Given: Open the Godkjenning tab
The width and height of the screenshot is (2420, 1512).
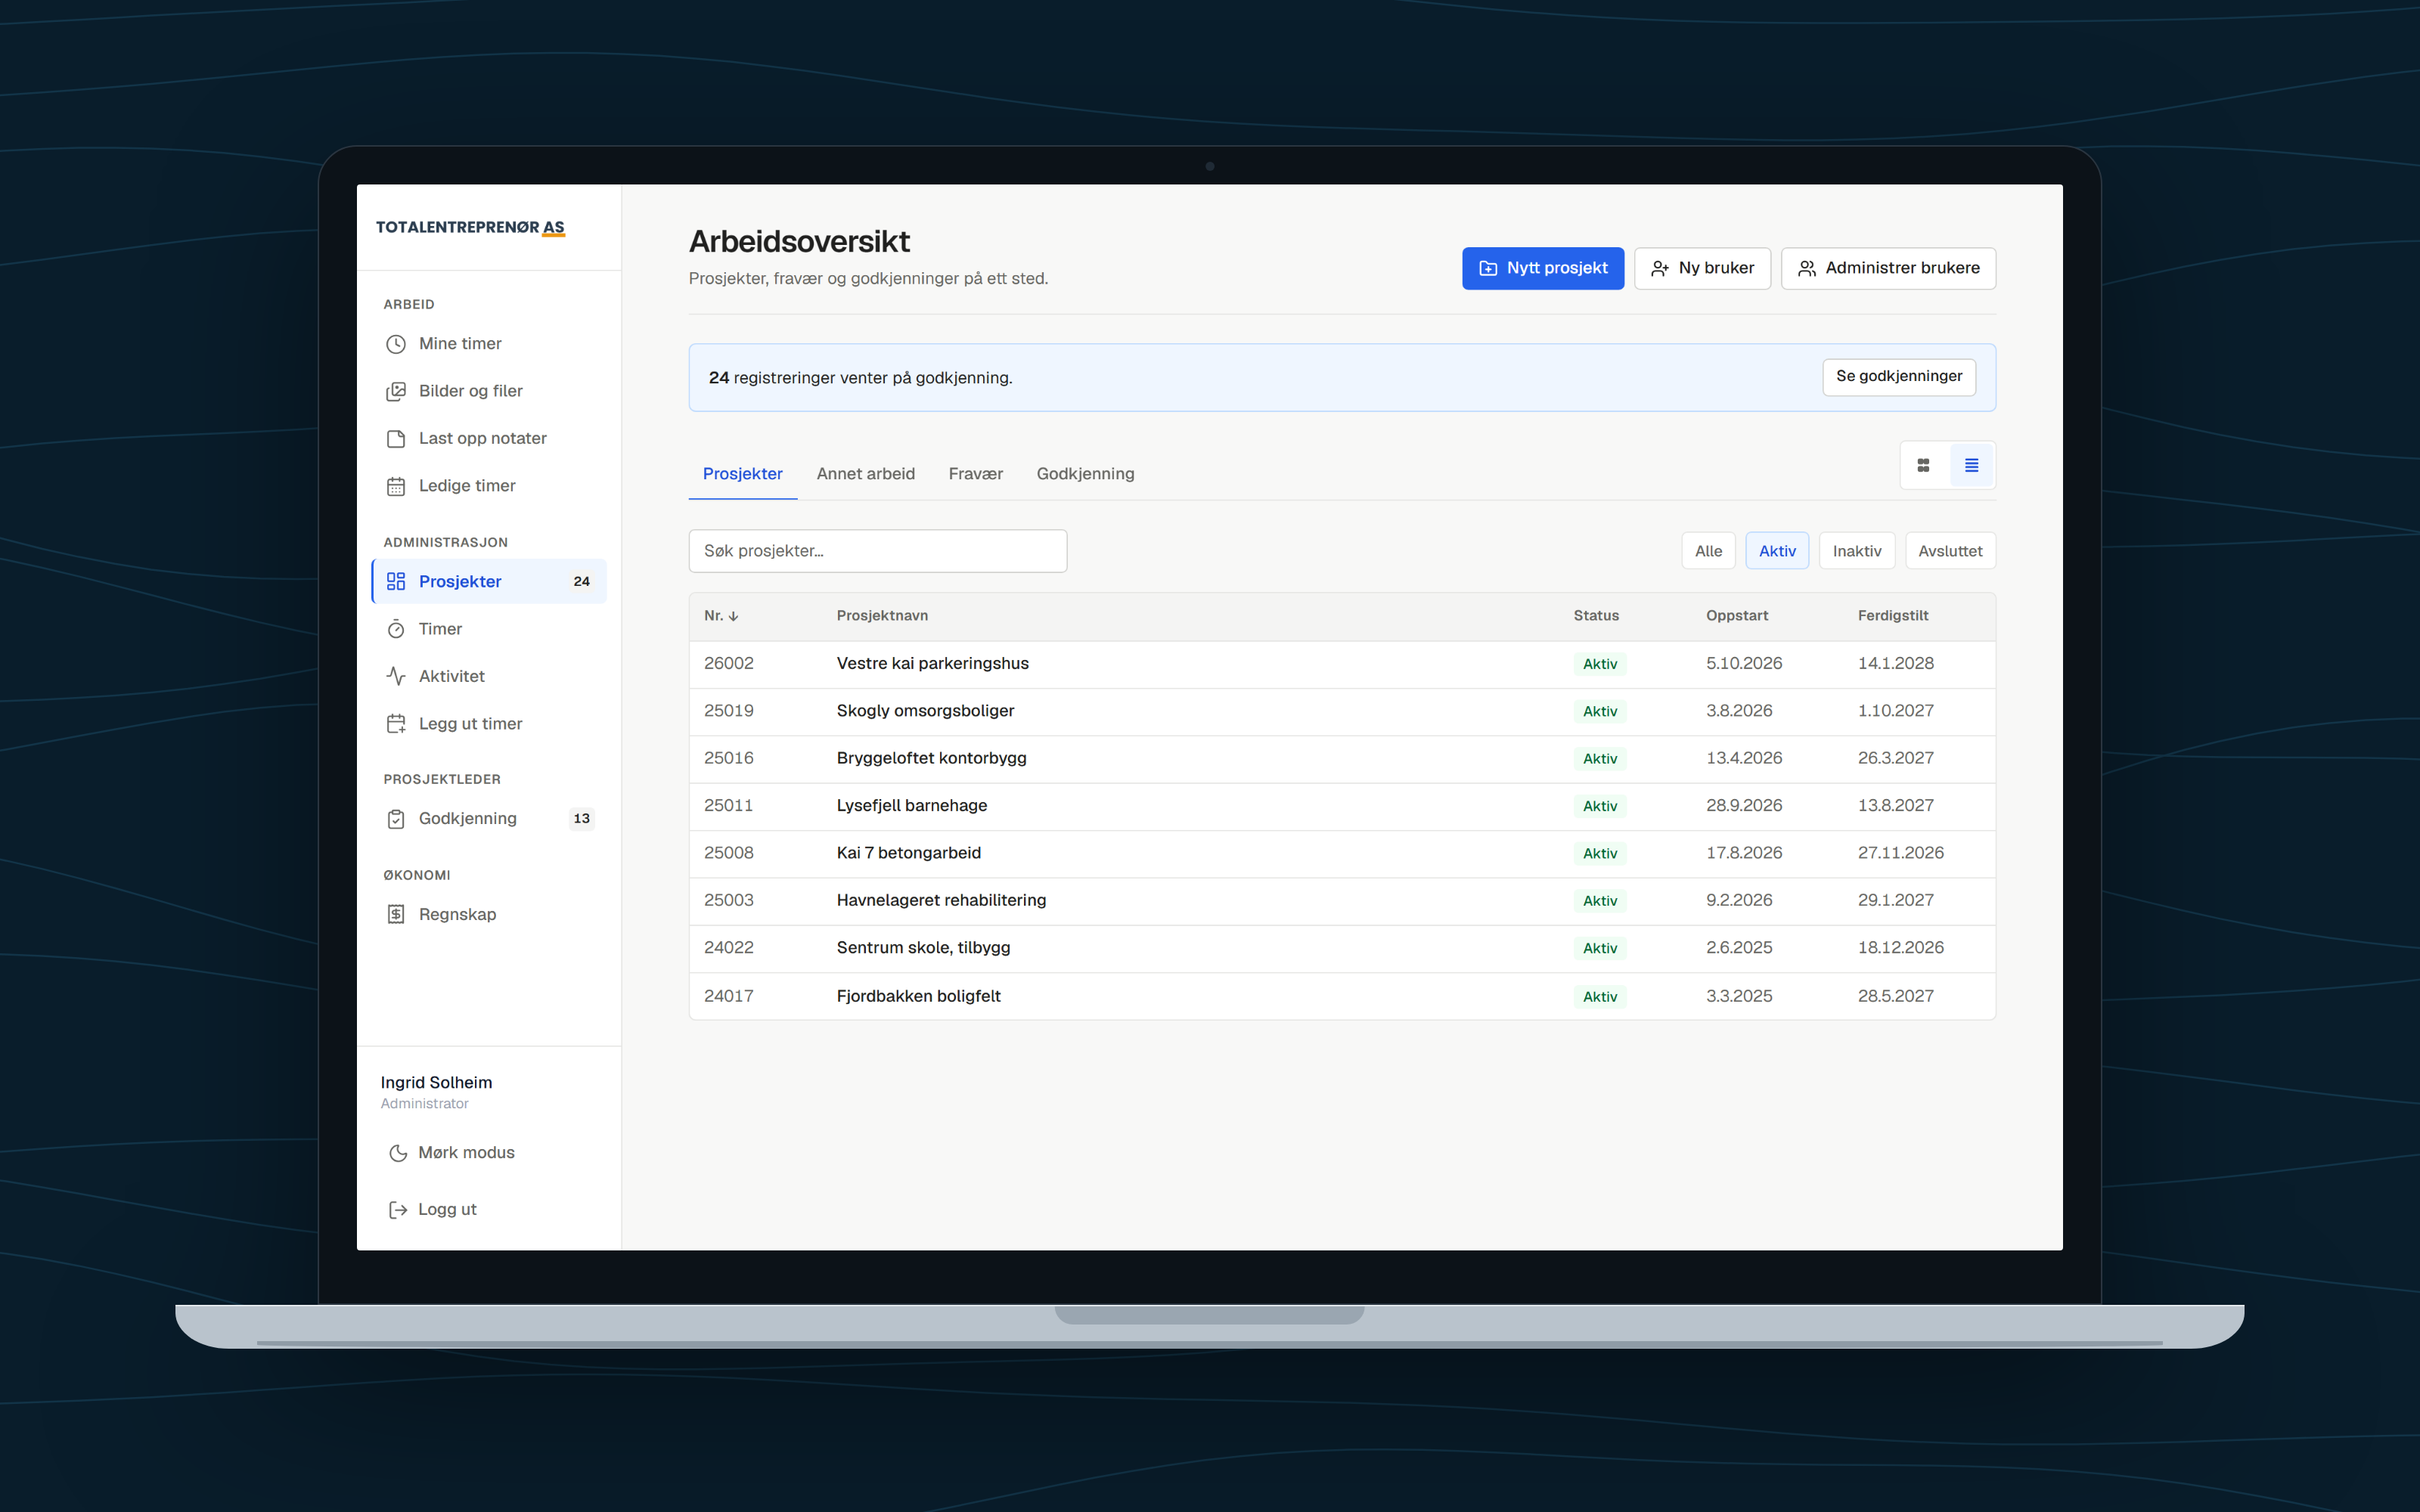Looking at the screenshot, I should [1085, 474].
